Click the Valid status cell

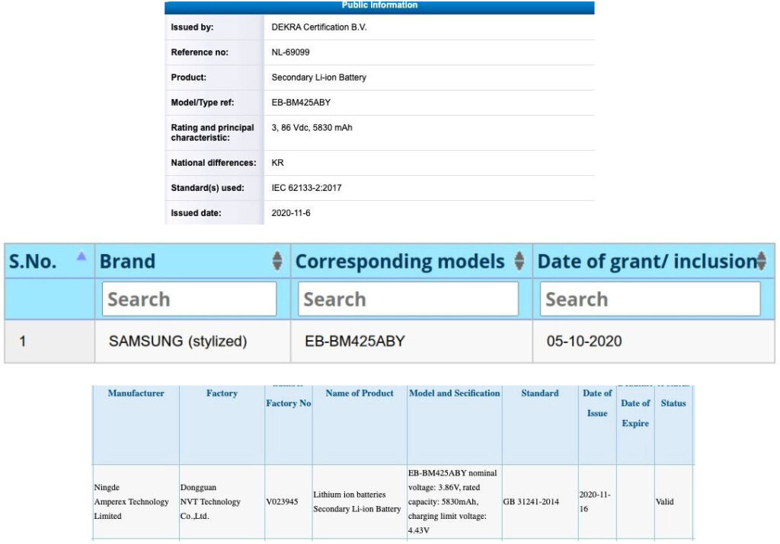click(x=665, y=501)
